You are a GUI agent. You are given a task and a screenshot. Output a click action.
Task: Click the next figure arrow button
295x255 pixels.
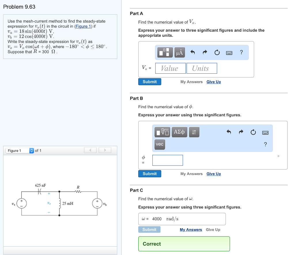click(105, 150)
